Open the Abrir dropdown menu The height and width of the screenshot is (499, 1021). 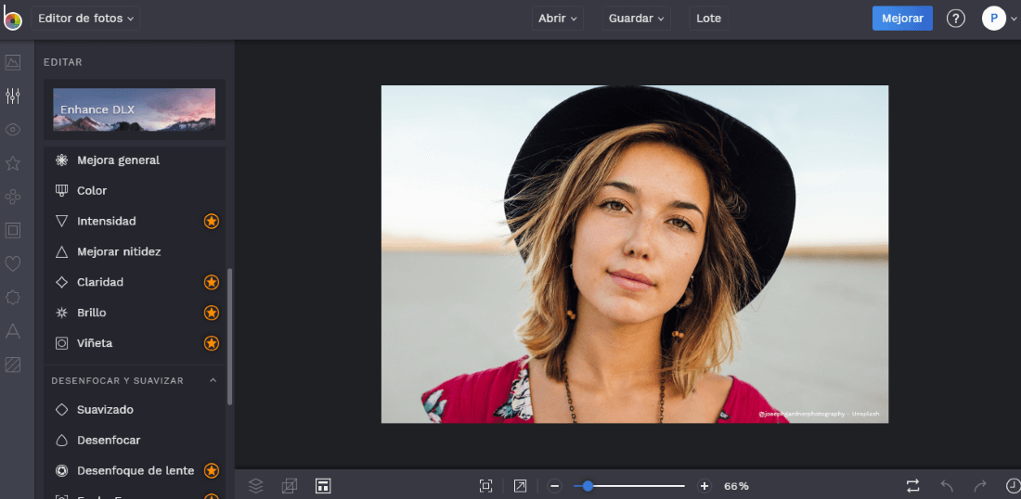point(558,19)
